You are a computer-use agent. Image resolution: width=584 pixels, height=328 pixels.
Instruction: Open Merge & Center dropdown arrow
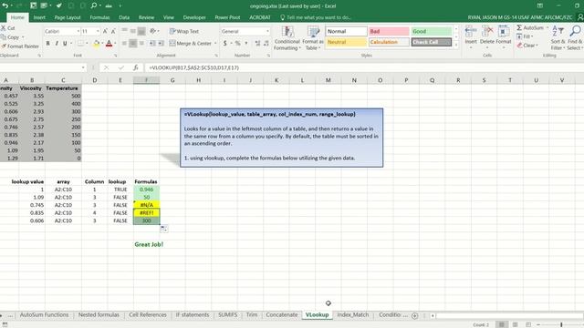point(215,44)
